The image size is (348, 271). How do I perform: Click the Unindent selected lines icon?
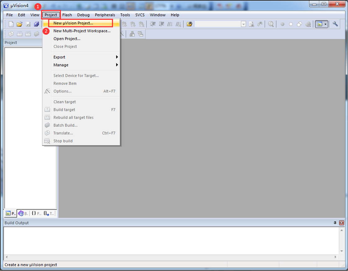click(x=161, y=24)
